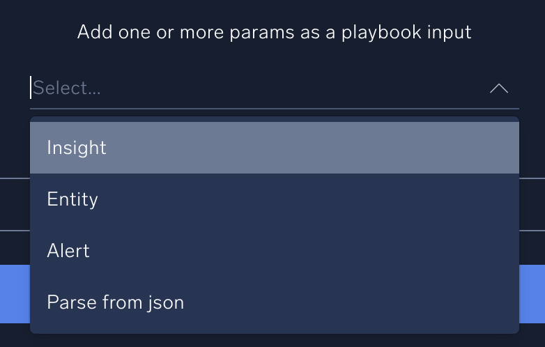Screen dimensions: 545x347
Task: Click the highlighted first row in the list
Action: coord(274,148)
